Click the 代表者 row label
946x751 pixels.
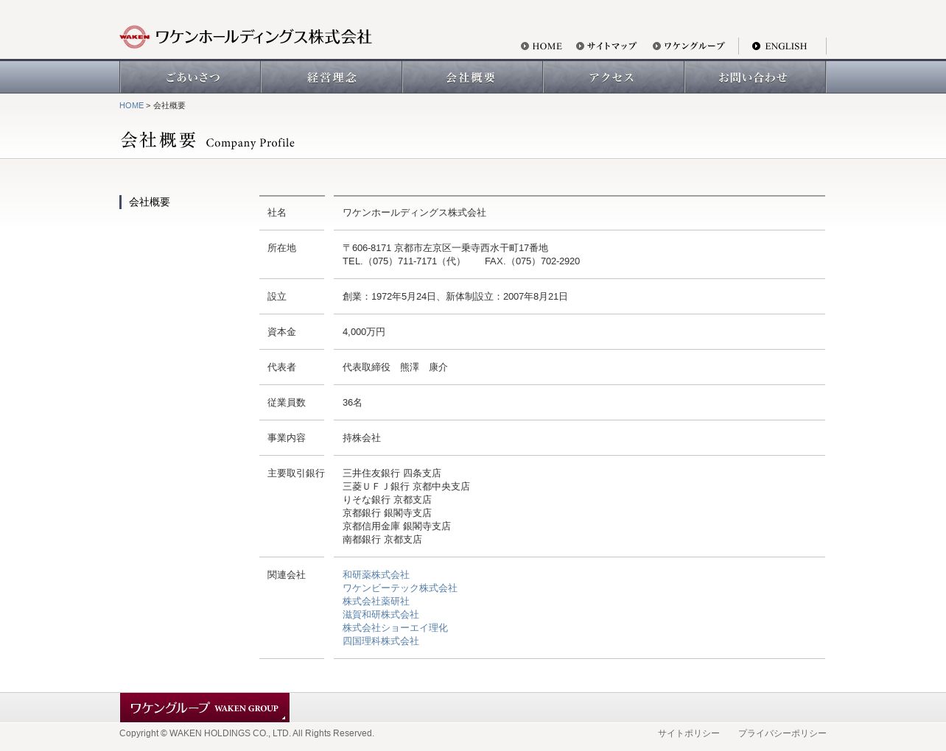281,367
